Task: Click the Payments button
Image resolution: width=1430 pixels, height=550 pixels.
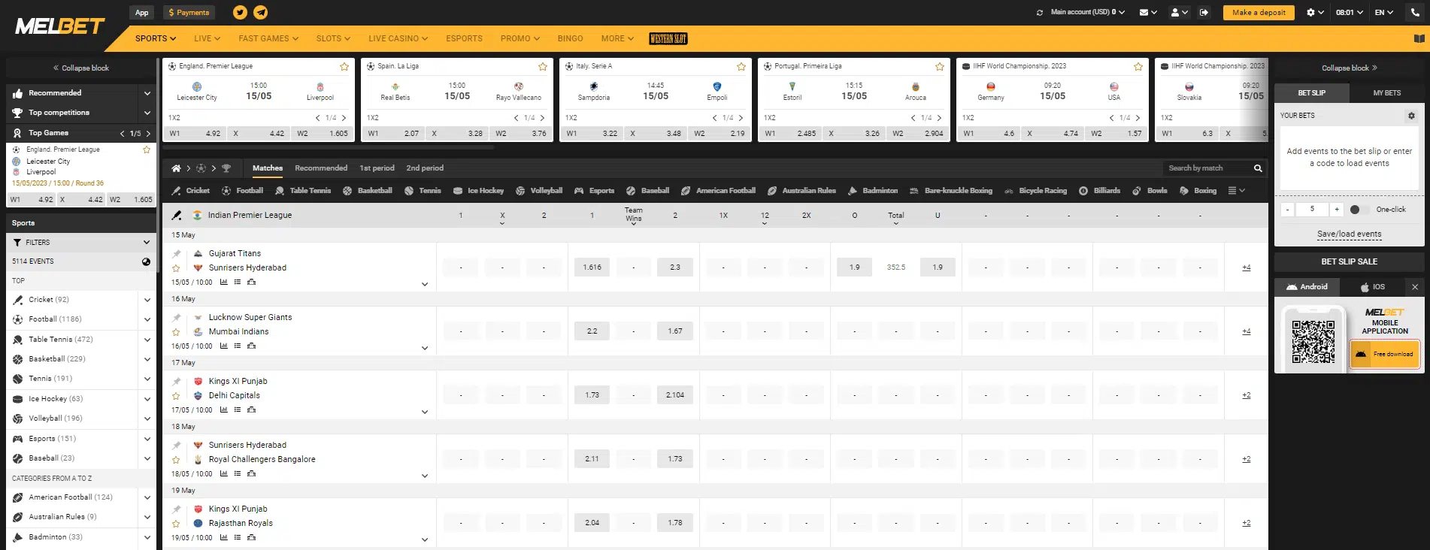Action: [x=189, y=13]
